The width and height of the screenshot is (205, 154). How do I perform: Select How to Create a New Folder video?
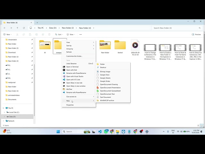[x=165, y=52]
